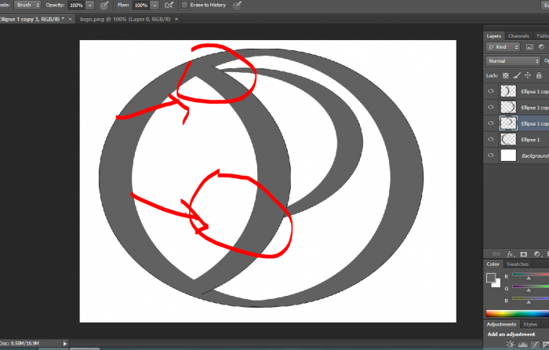
Task: Open the Opacity slider dropdown arrow
Action: (x=90, y=5)
